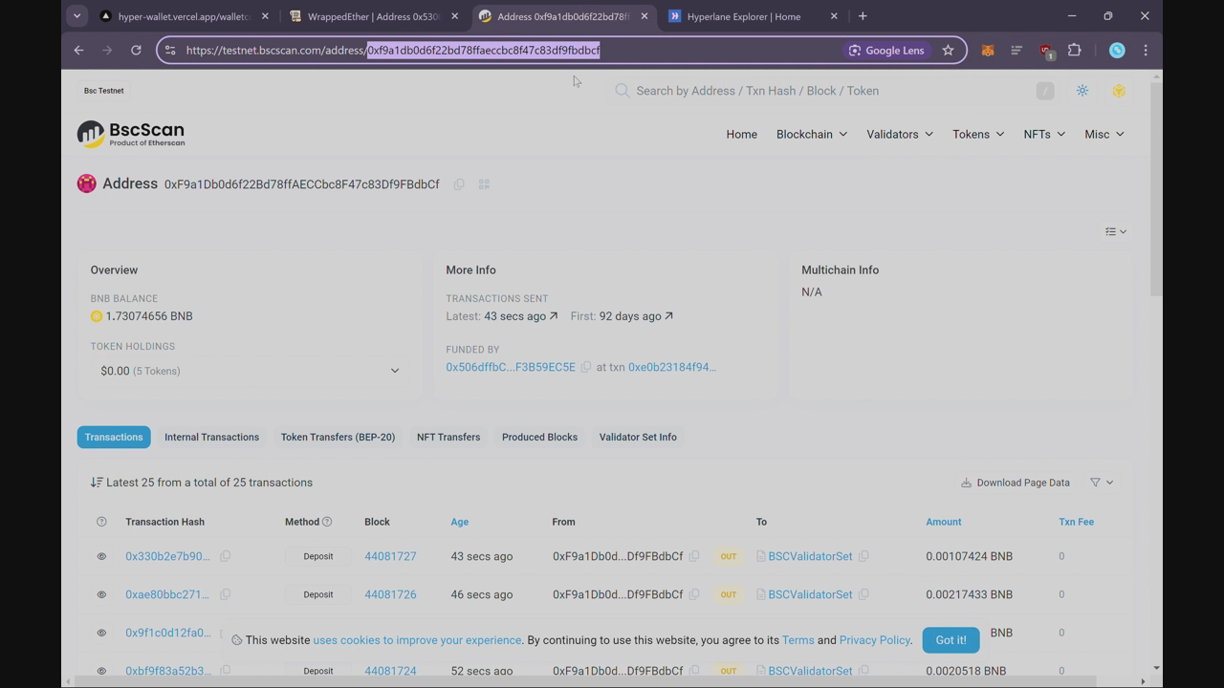This screenshot has width=1224, height=688.
Task: Open the Tokens nav dropdown
Action: pyautogui.click(x=978, y=135)
